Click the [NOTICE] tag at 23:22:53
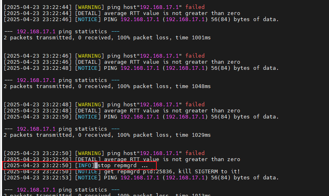Screen dimensions: 329x196 88,178
